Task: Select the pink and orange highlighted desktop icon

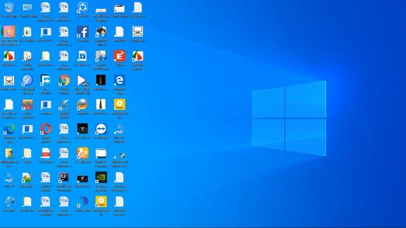Action: 9,32
